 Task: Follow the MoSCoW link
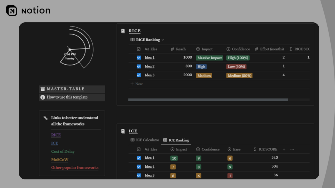[x=60, y=159]
